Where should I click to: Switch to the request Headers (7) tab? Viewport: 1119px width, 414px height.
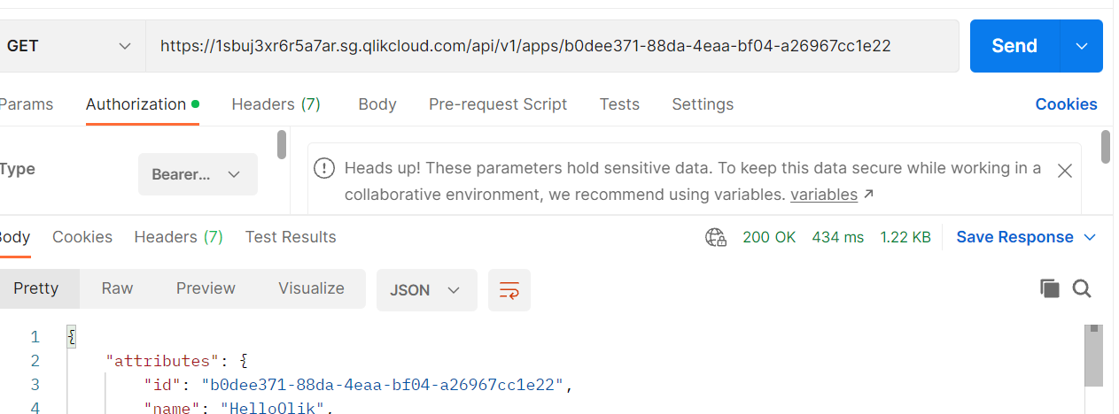(276, 104)
